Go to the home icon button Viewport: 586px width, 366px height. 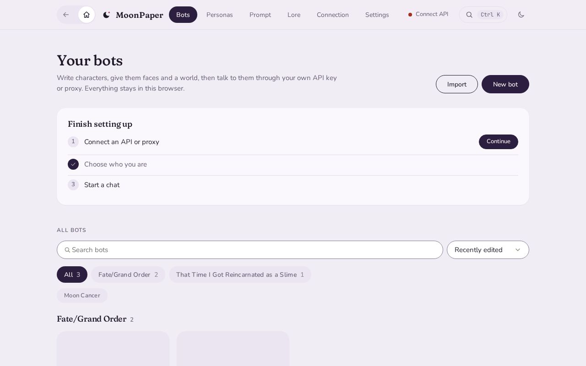[x=87, y=15]
